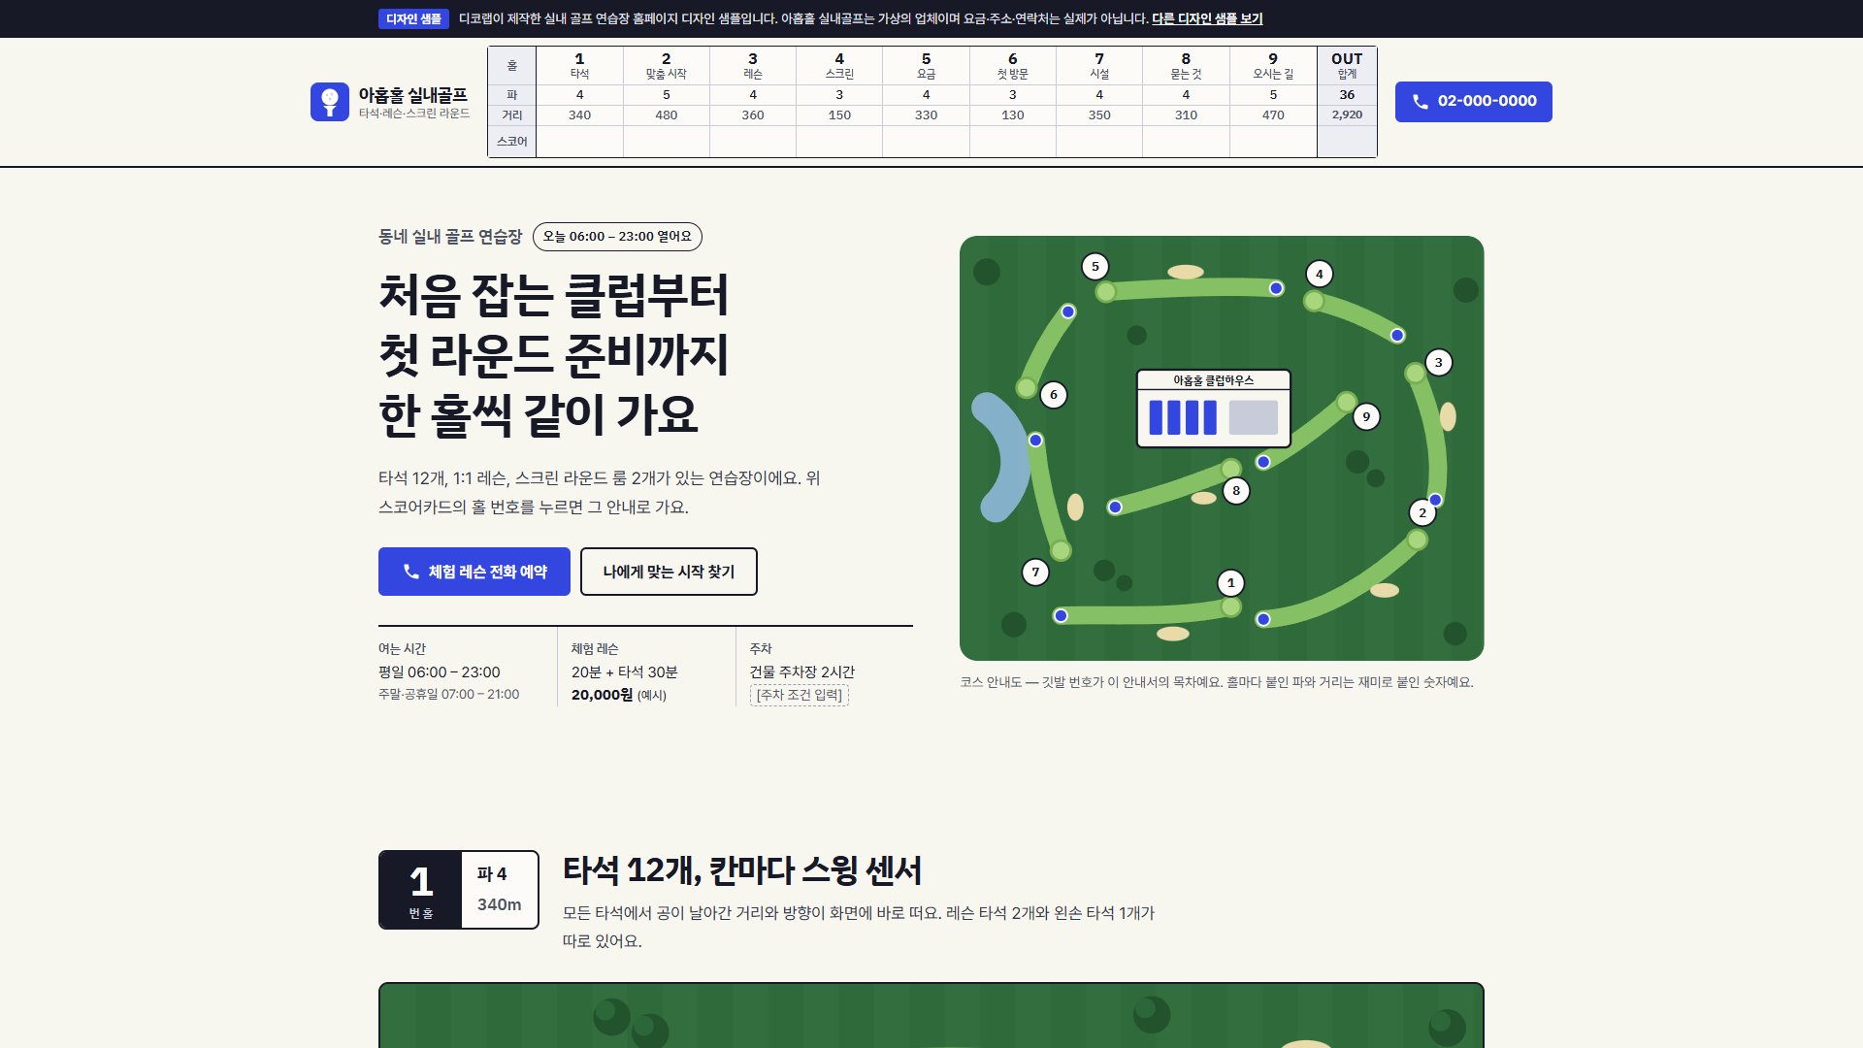Open scorecard hole 3 레슨
This screenshot has width=1863, height=1048.
[753, 65]
